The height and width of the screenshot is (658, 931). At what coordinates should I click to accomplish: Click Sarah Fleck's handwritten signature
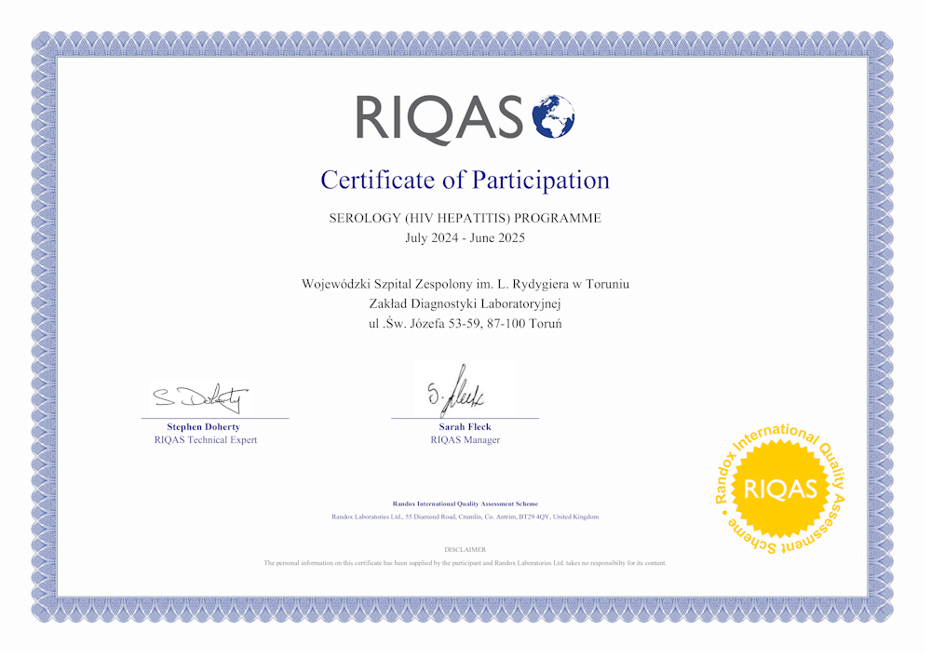462,393
